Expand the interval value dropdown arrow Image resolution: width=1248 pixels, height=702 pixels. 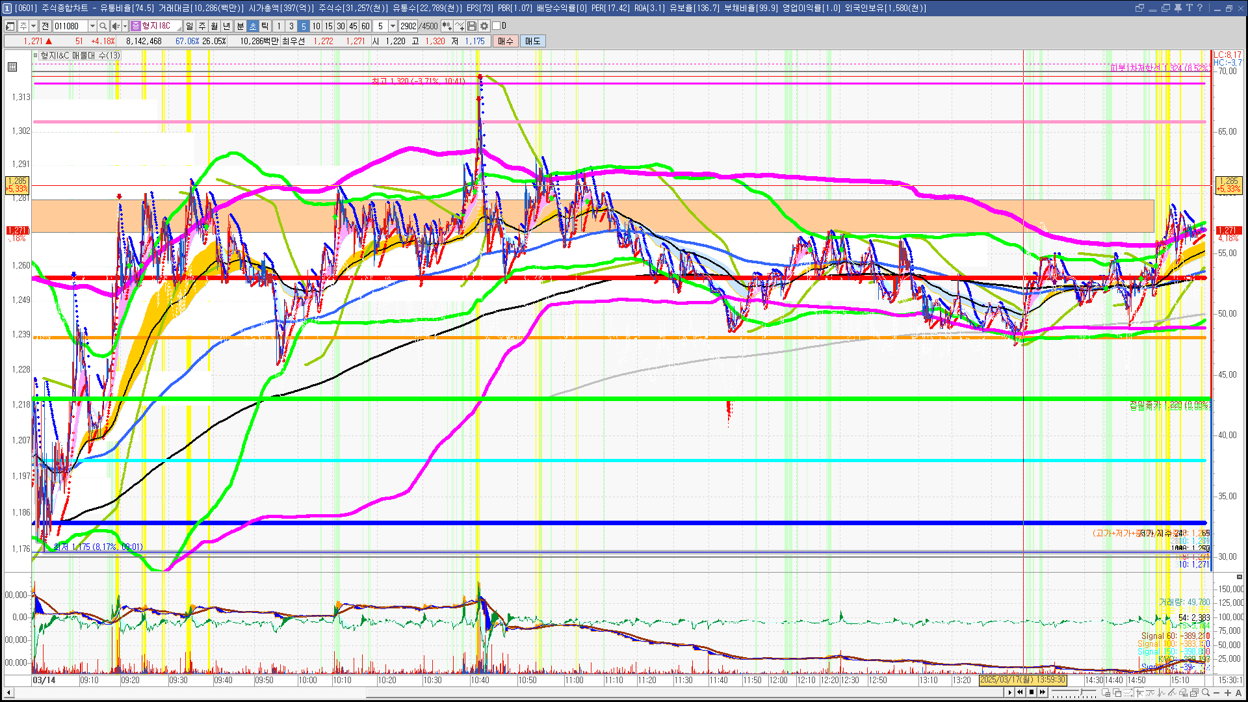pos(393,26)
